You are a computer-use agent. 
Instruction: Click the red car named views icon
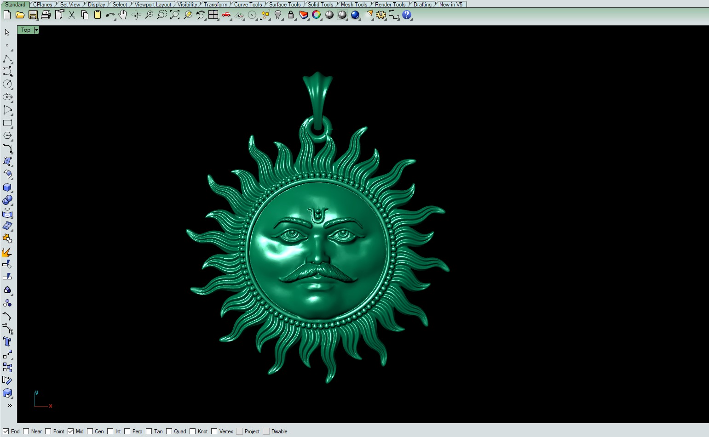[x=226, y=15]
